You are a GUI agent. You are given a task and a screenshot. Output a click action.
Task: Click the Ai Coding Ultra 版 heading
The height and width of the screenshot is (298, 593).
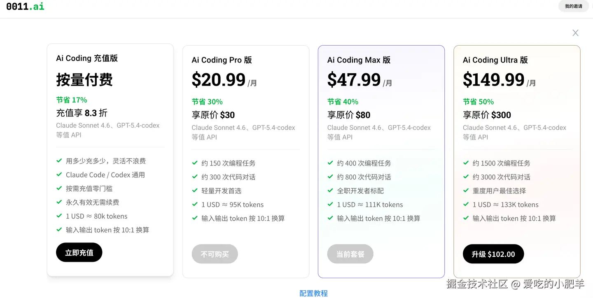(x=495, y=60)
